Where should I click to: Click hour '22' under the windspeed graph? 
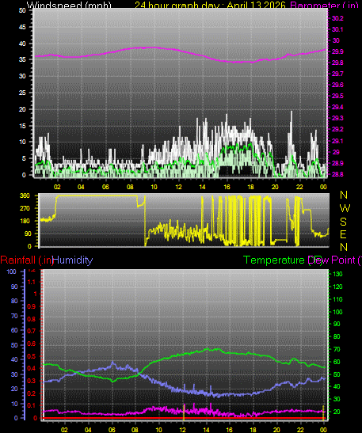click(299, 187)
